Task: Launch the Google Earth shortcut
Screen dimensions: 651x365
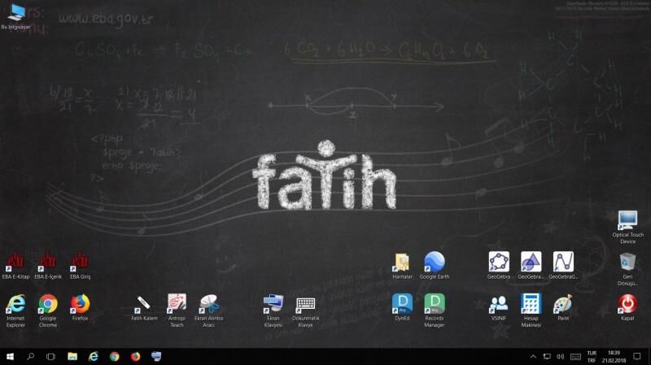Action: click(x=435, y=266)
